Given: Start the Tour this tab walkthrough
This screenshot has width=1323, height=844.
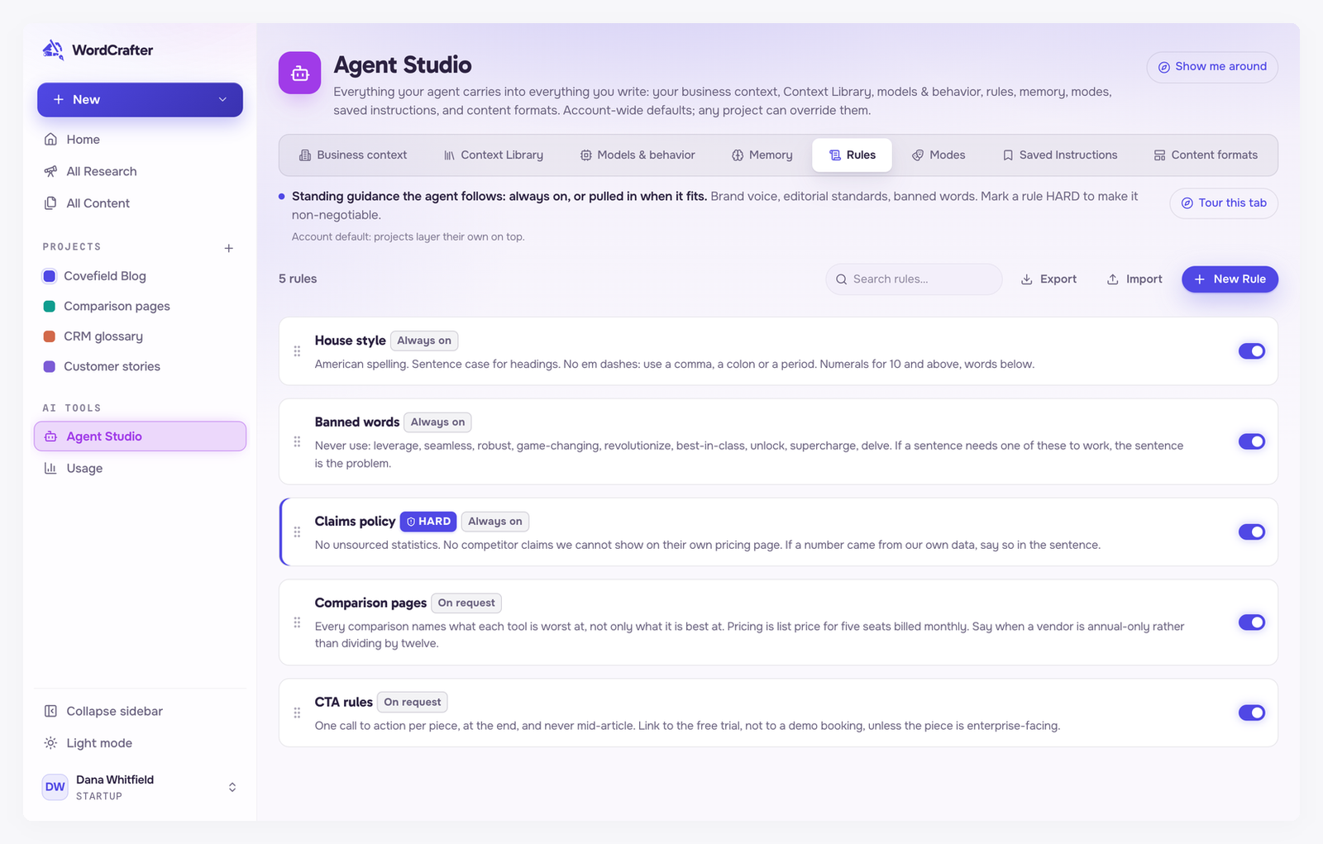Looking at the screenshot, I should pos(1224,203).
